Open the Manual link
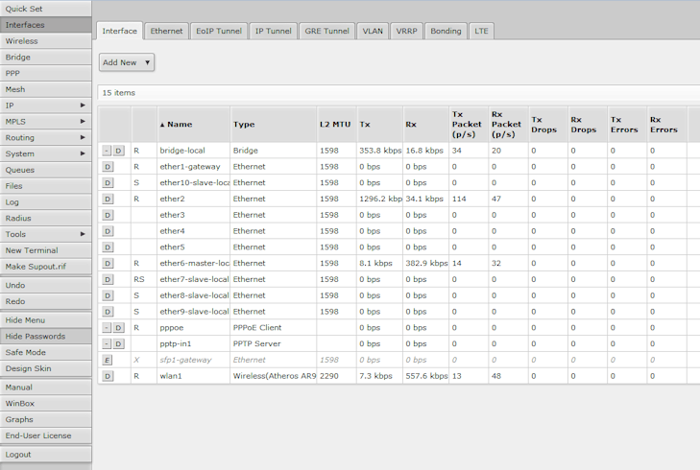This screenshot has width=700, height=470. (x=45, y=388)
